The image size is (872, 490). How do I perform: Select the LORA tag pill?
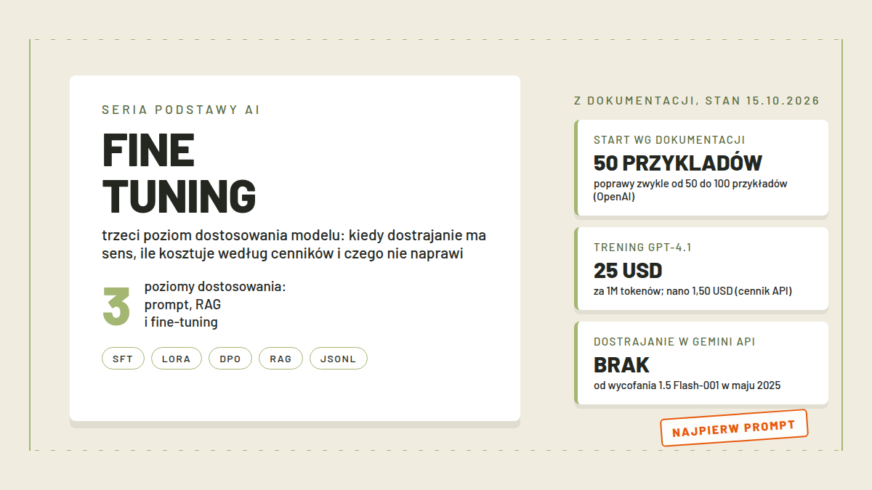point(177,359)
